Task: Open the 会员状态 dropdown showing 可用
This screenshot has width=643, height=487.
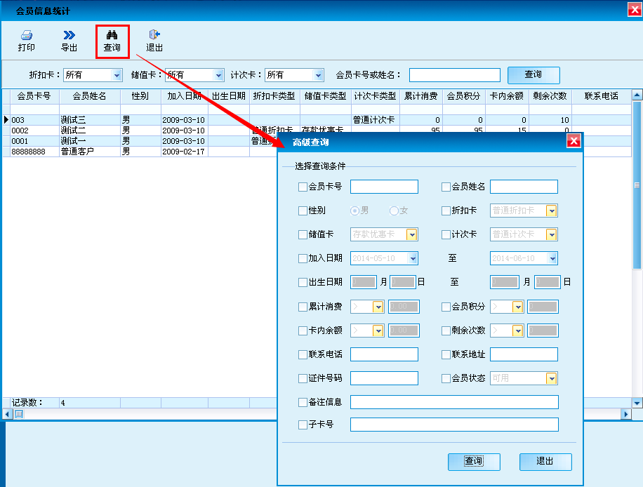Action: 552,378
